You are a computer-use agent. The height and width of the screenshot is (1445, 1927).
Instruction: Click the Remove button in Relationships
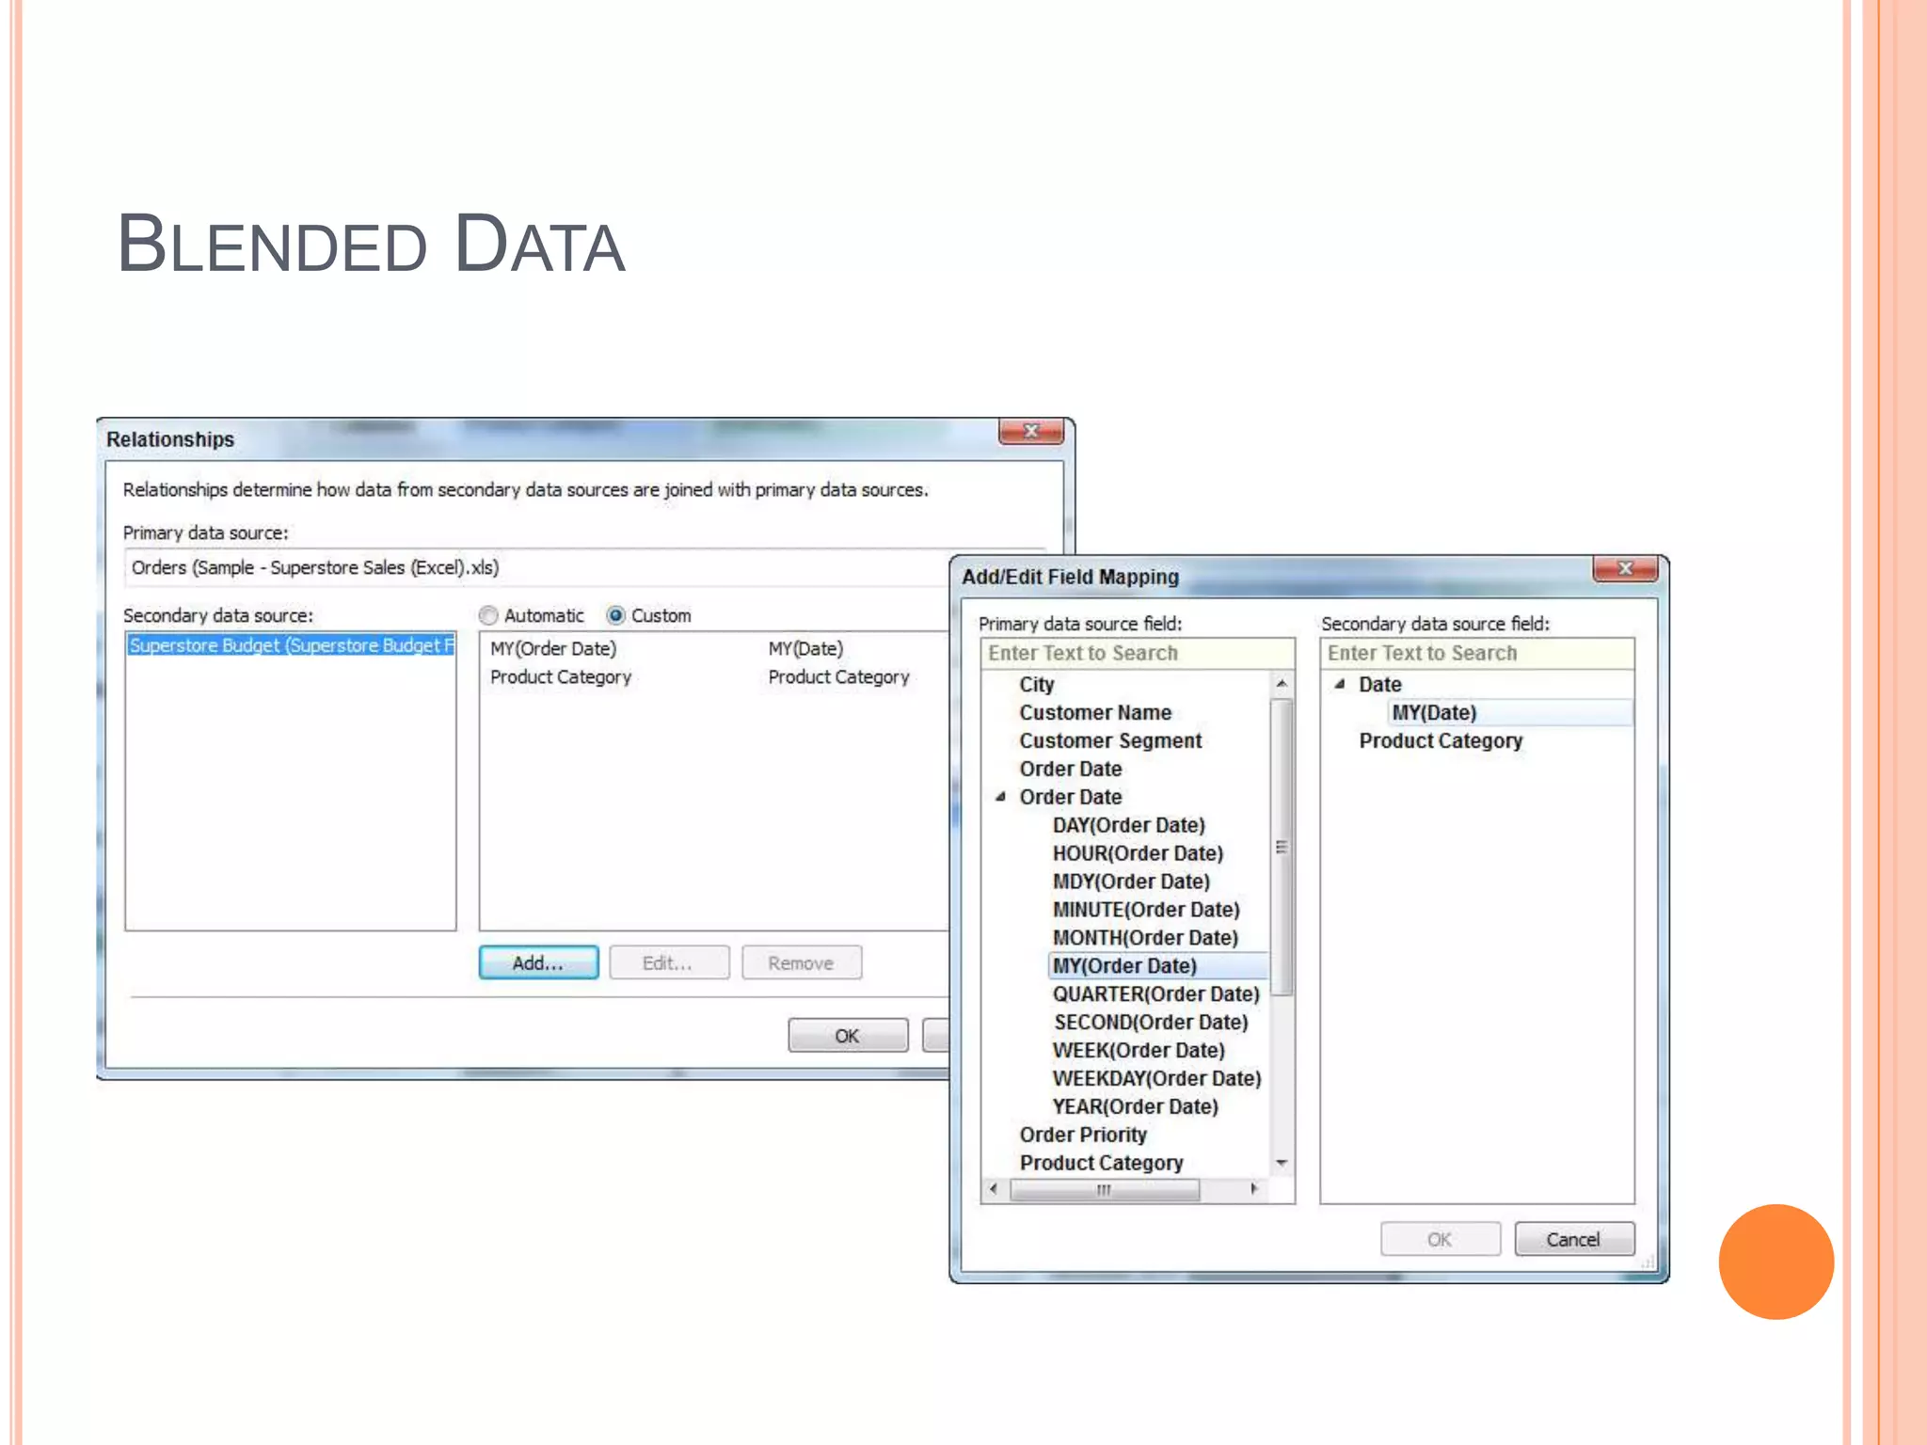[801, 962]
